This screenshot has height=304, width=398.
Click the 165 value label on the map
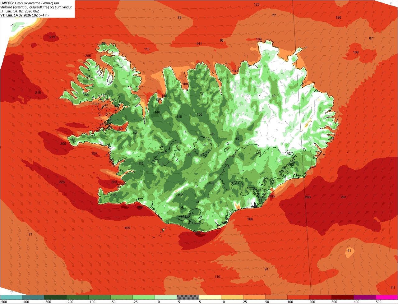pos(164,96)
